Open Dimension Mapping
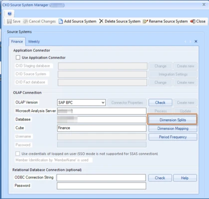The image size is (209, 199). click(173, 129)
